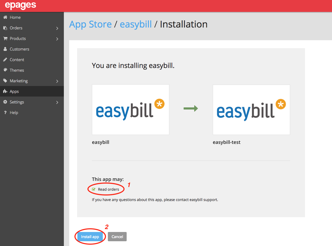Toggle the Read orders checkbox

pyautogui.click(x=94, y=189)
